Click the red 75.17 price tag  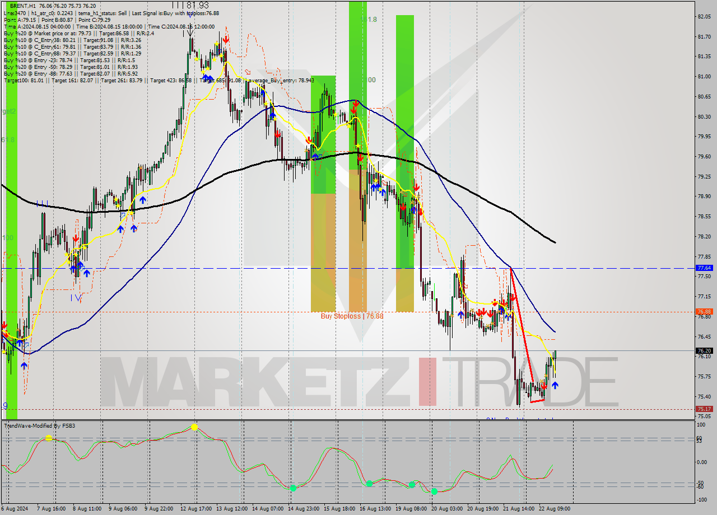[x=704, y=409]
